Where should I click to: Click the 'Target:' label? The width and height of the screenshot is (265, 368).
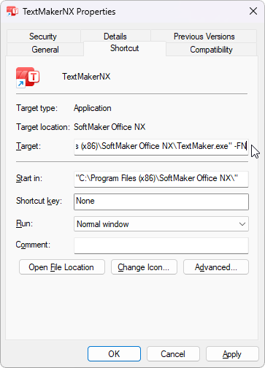[x=28, y=146]
